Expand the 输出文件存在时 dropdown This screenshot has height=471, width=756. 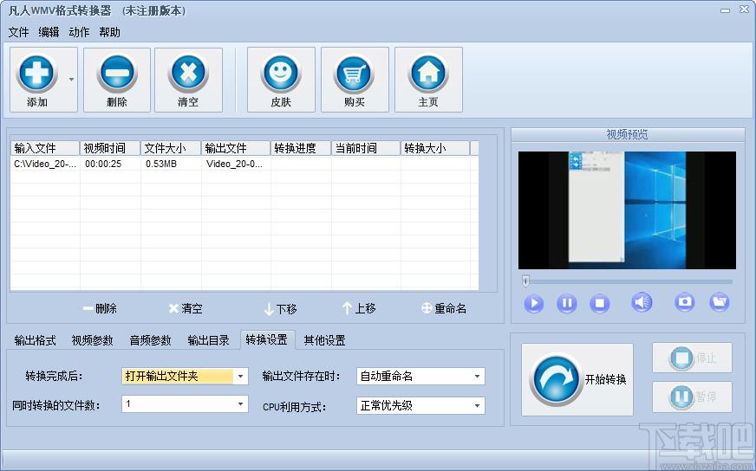(477, 376)
